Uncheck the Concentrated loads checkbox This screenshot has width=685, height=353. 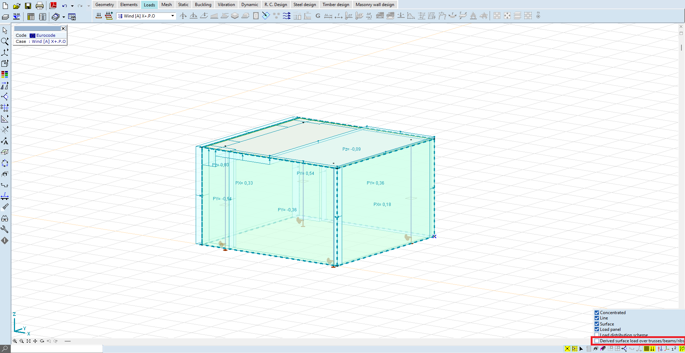[x=597, y=313]
